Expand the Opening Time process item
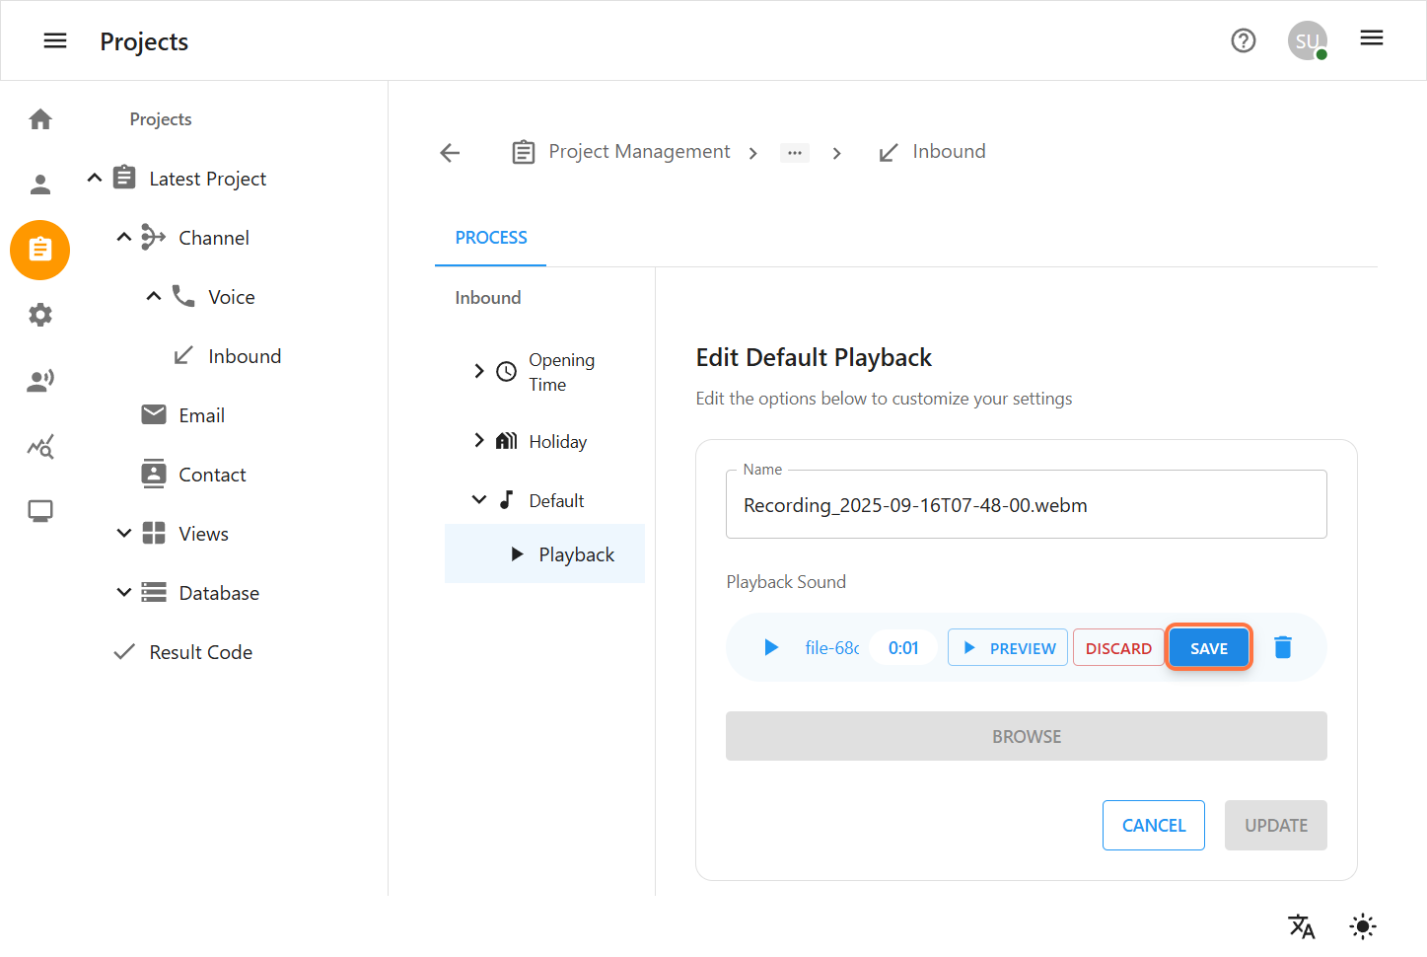The image size is (1427, 957). click(x=479, y=371)
